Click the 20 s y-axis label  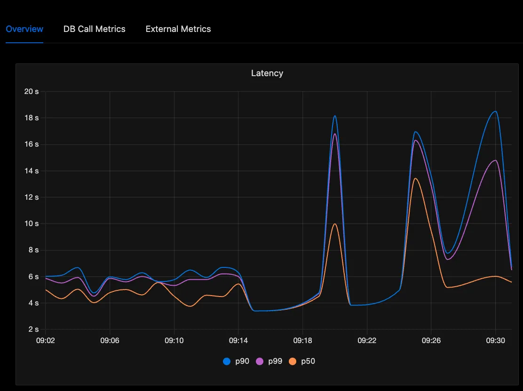click(x=32, y=91)
